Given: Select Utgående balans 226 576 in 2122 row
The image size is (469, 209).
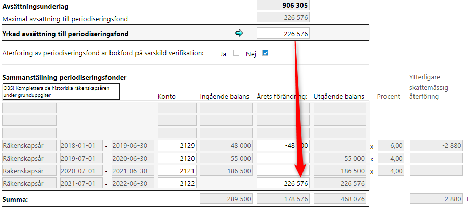Looking at the screenshot, I should [340, 183].
